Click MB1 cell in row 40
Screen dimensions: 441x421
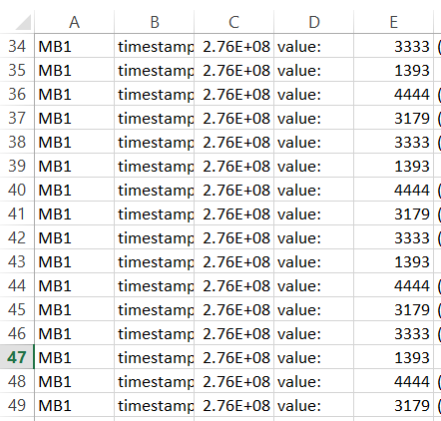pos(74,190)
